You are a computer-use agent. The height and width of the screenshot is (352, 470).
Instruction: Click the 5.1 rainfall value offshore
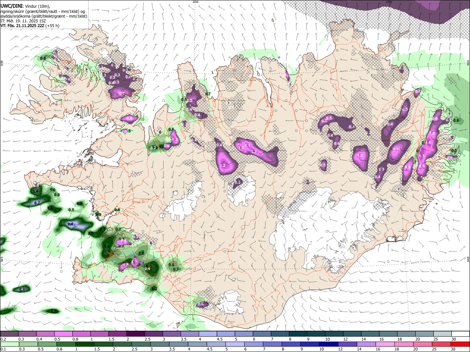[x=22, y=290]
